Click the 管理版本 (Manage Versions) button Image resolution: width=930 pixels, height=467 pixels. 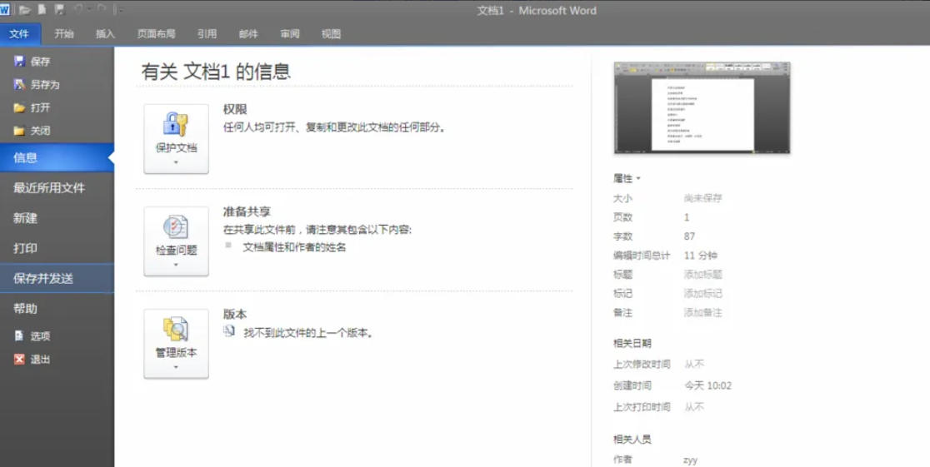176,344
